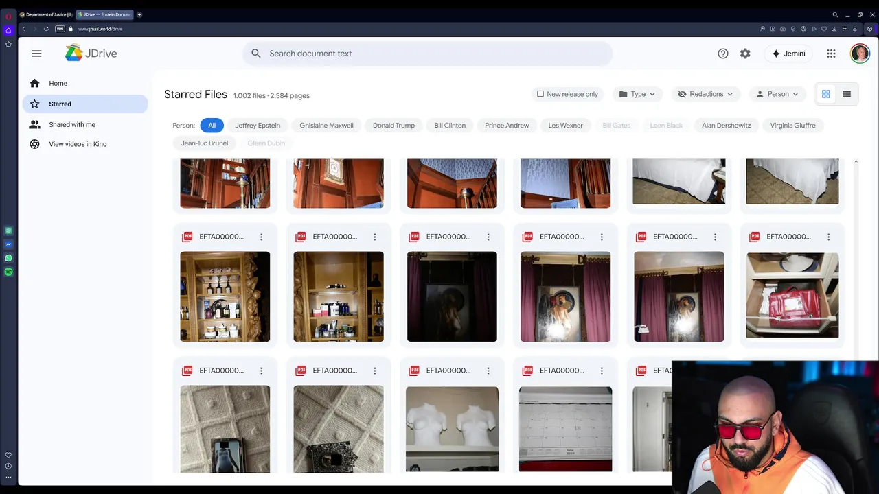This screenshot has width=879, height=494.
Task: Toggle the VPN badge in address bar
Action: click(x=60, y=29)
